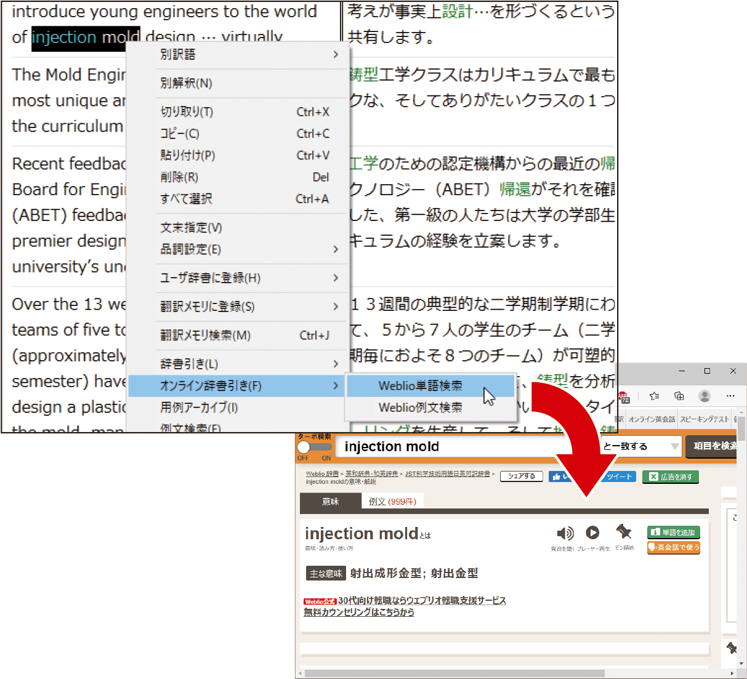Expand the 辞書引き(L) submenu

tap(238, 364)
